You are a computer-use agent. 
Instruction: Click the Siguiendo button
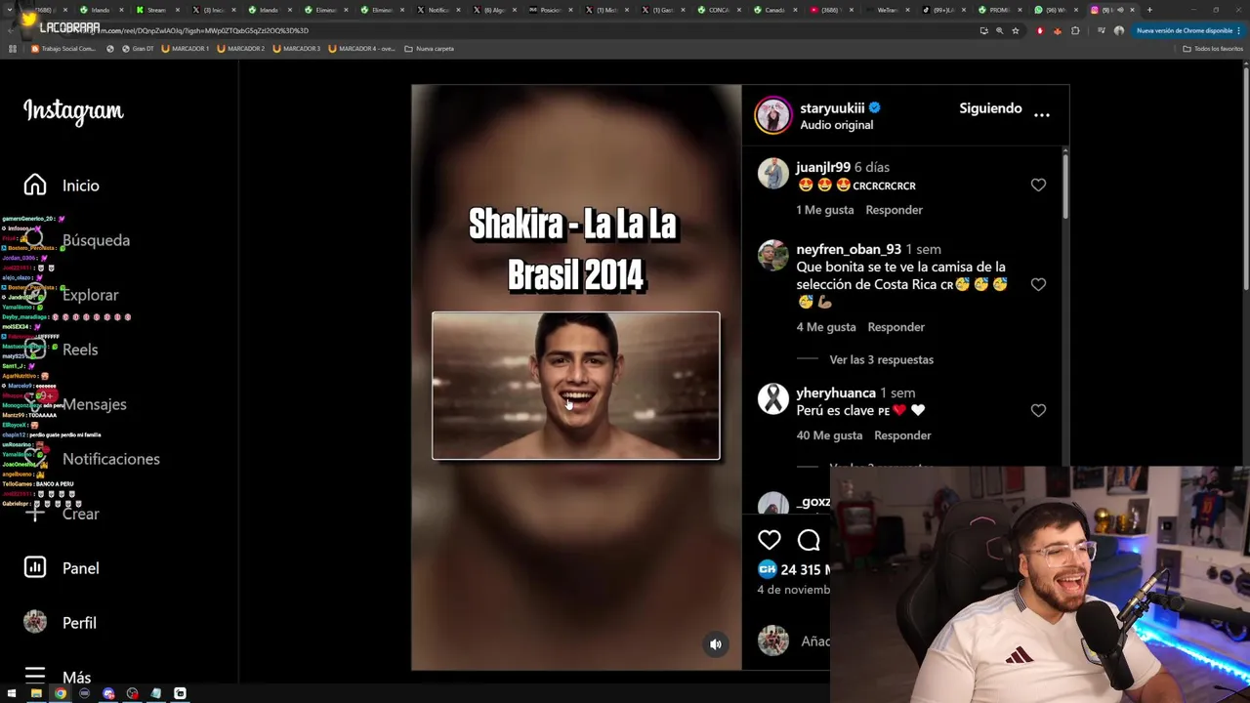pyautogui.click(x=990, y=108)
